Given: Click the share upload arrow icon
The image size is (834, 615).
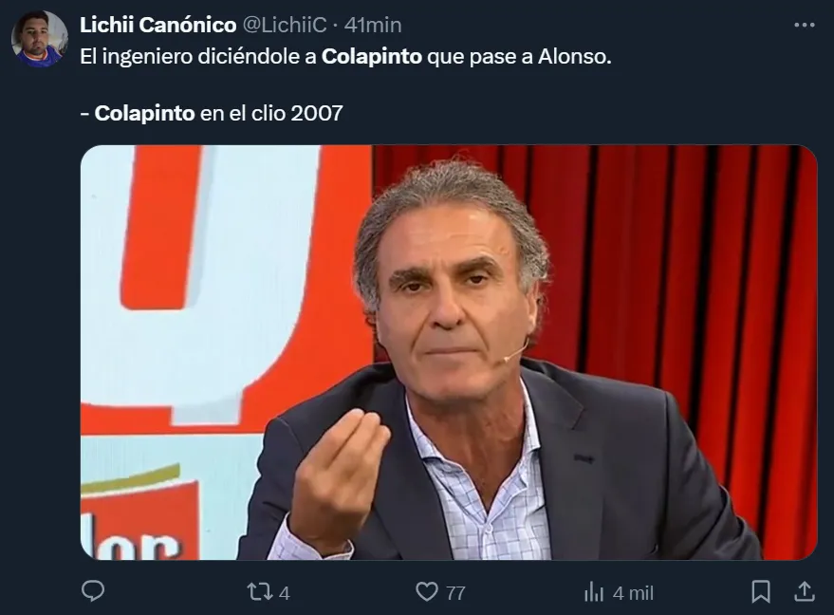Looking at the screenshot, I should 805,591.
